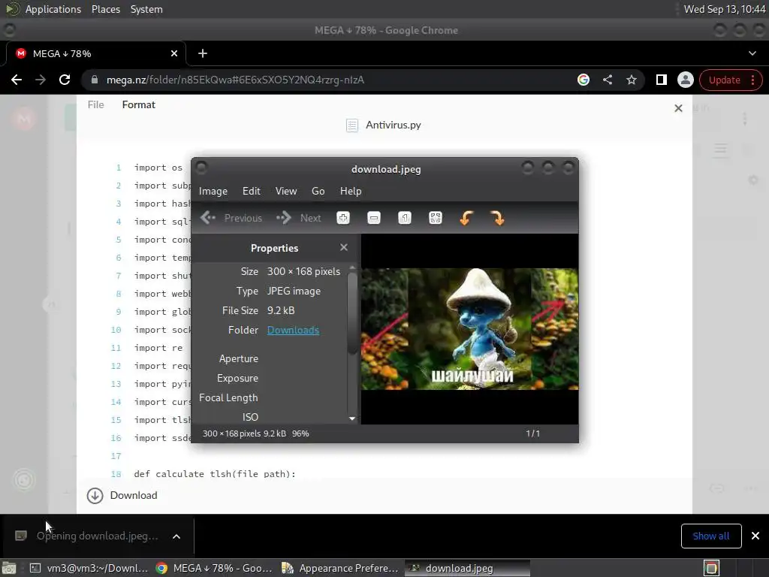This screenshot has height=577, width=769.
Task: Click the Antivirus.py file name
Action: point(394,125)
